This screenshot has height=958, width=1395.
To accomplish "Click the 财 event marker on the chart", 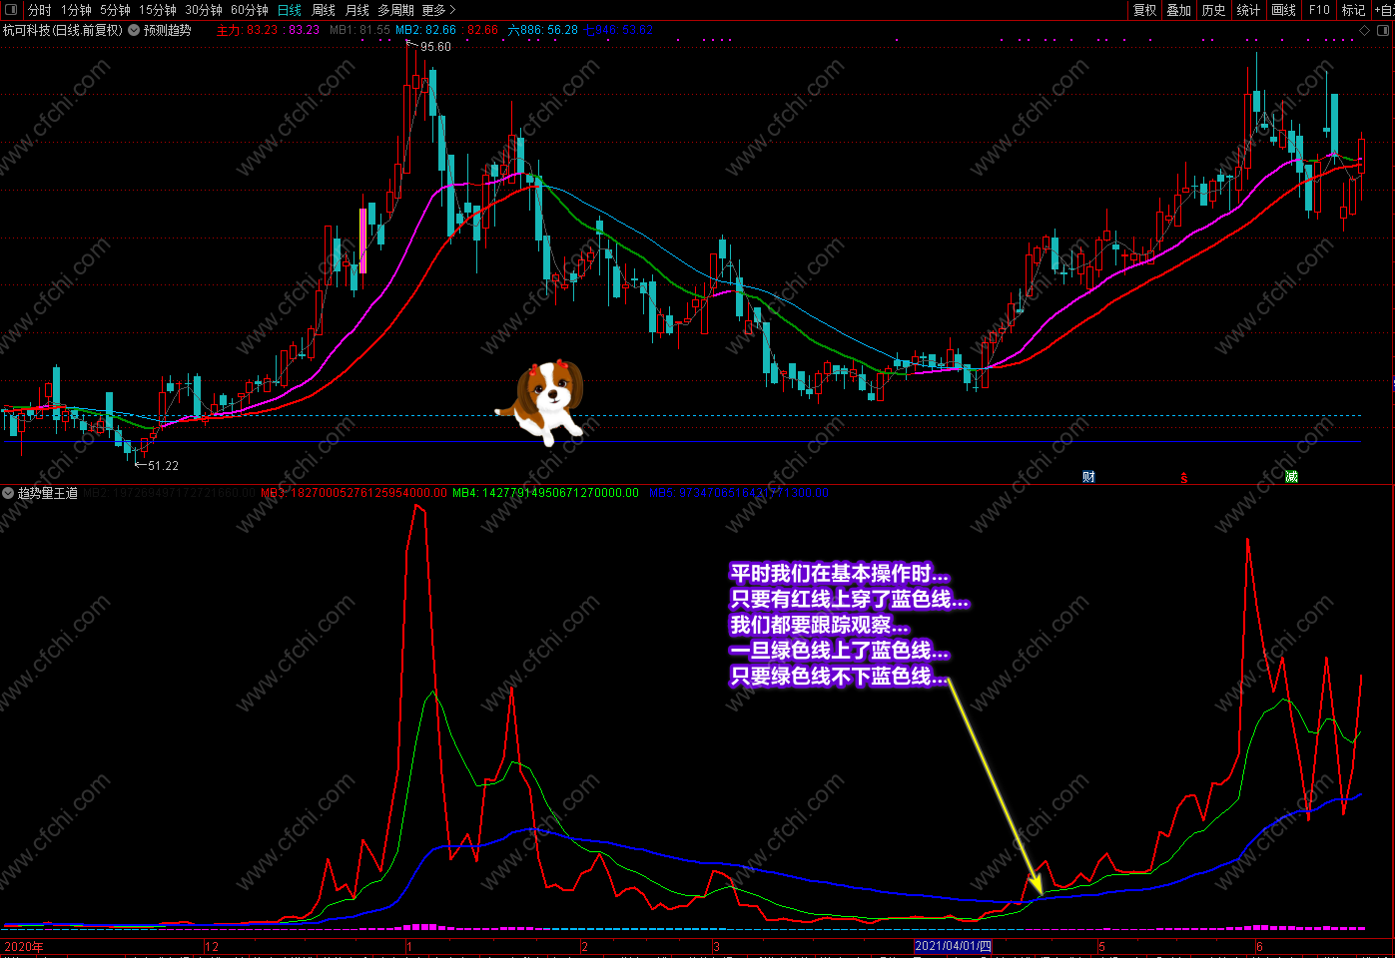I will pyautogui.click(x=1088, y=477).
